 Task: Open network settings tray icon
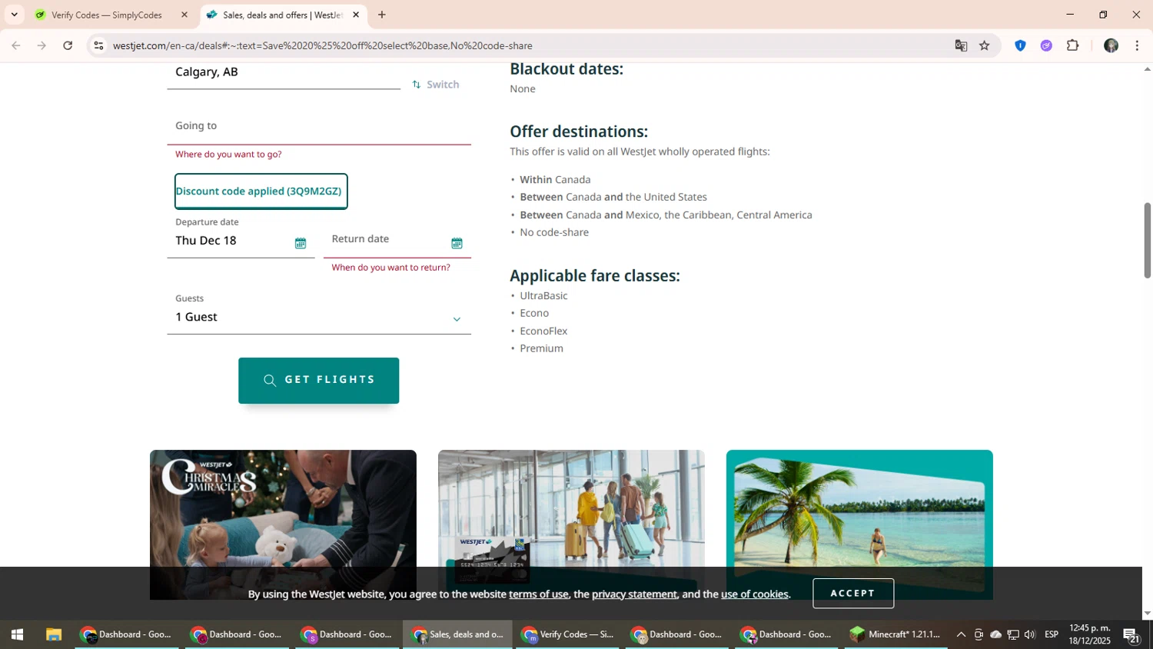[x=1013, y=634]
